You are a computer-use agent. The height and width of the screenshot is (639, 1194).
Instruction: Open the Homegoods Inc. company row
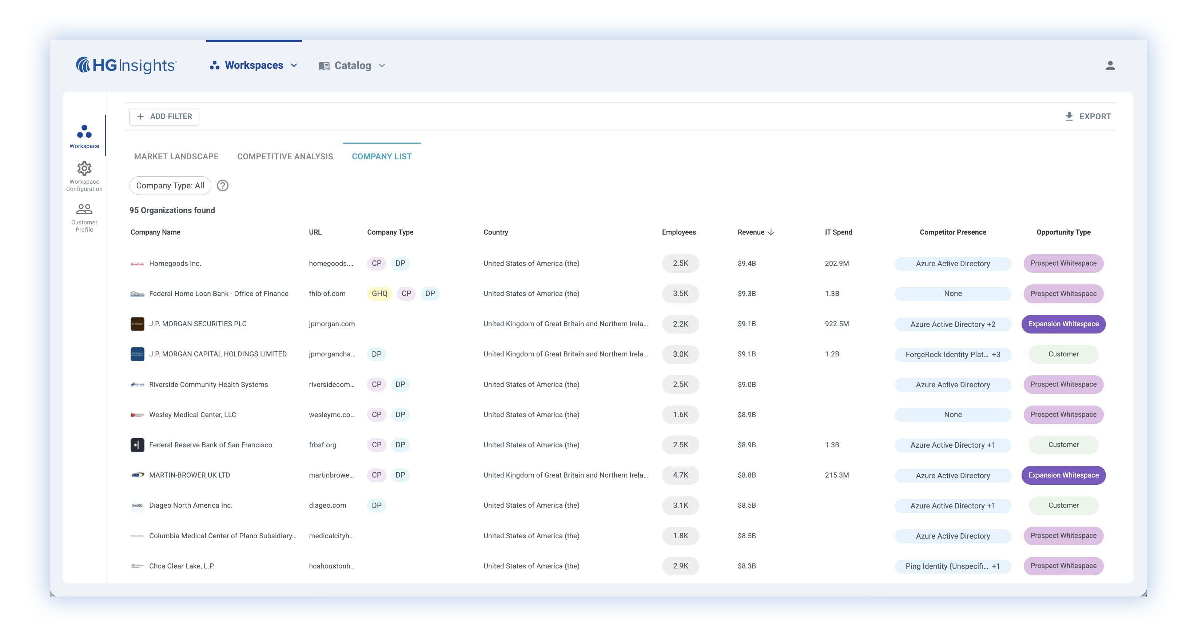tap(175, 264)
